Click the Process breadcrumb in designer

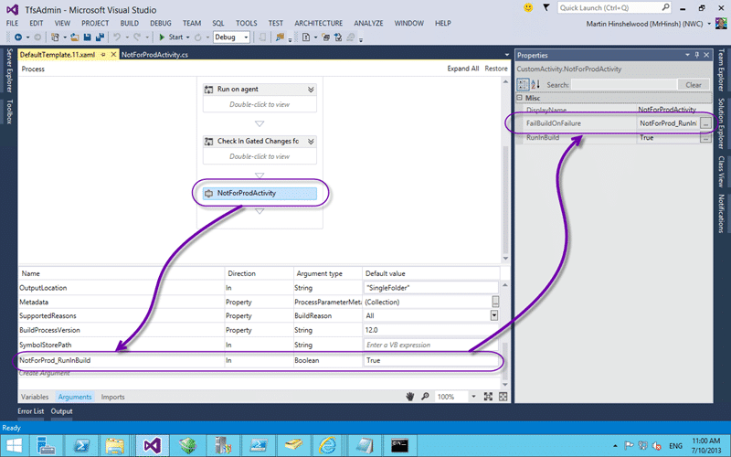tap(33, 69)
